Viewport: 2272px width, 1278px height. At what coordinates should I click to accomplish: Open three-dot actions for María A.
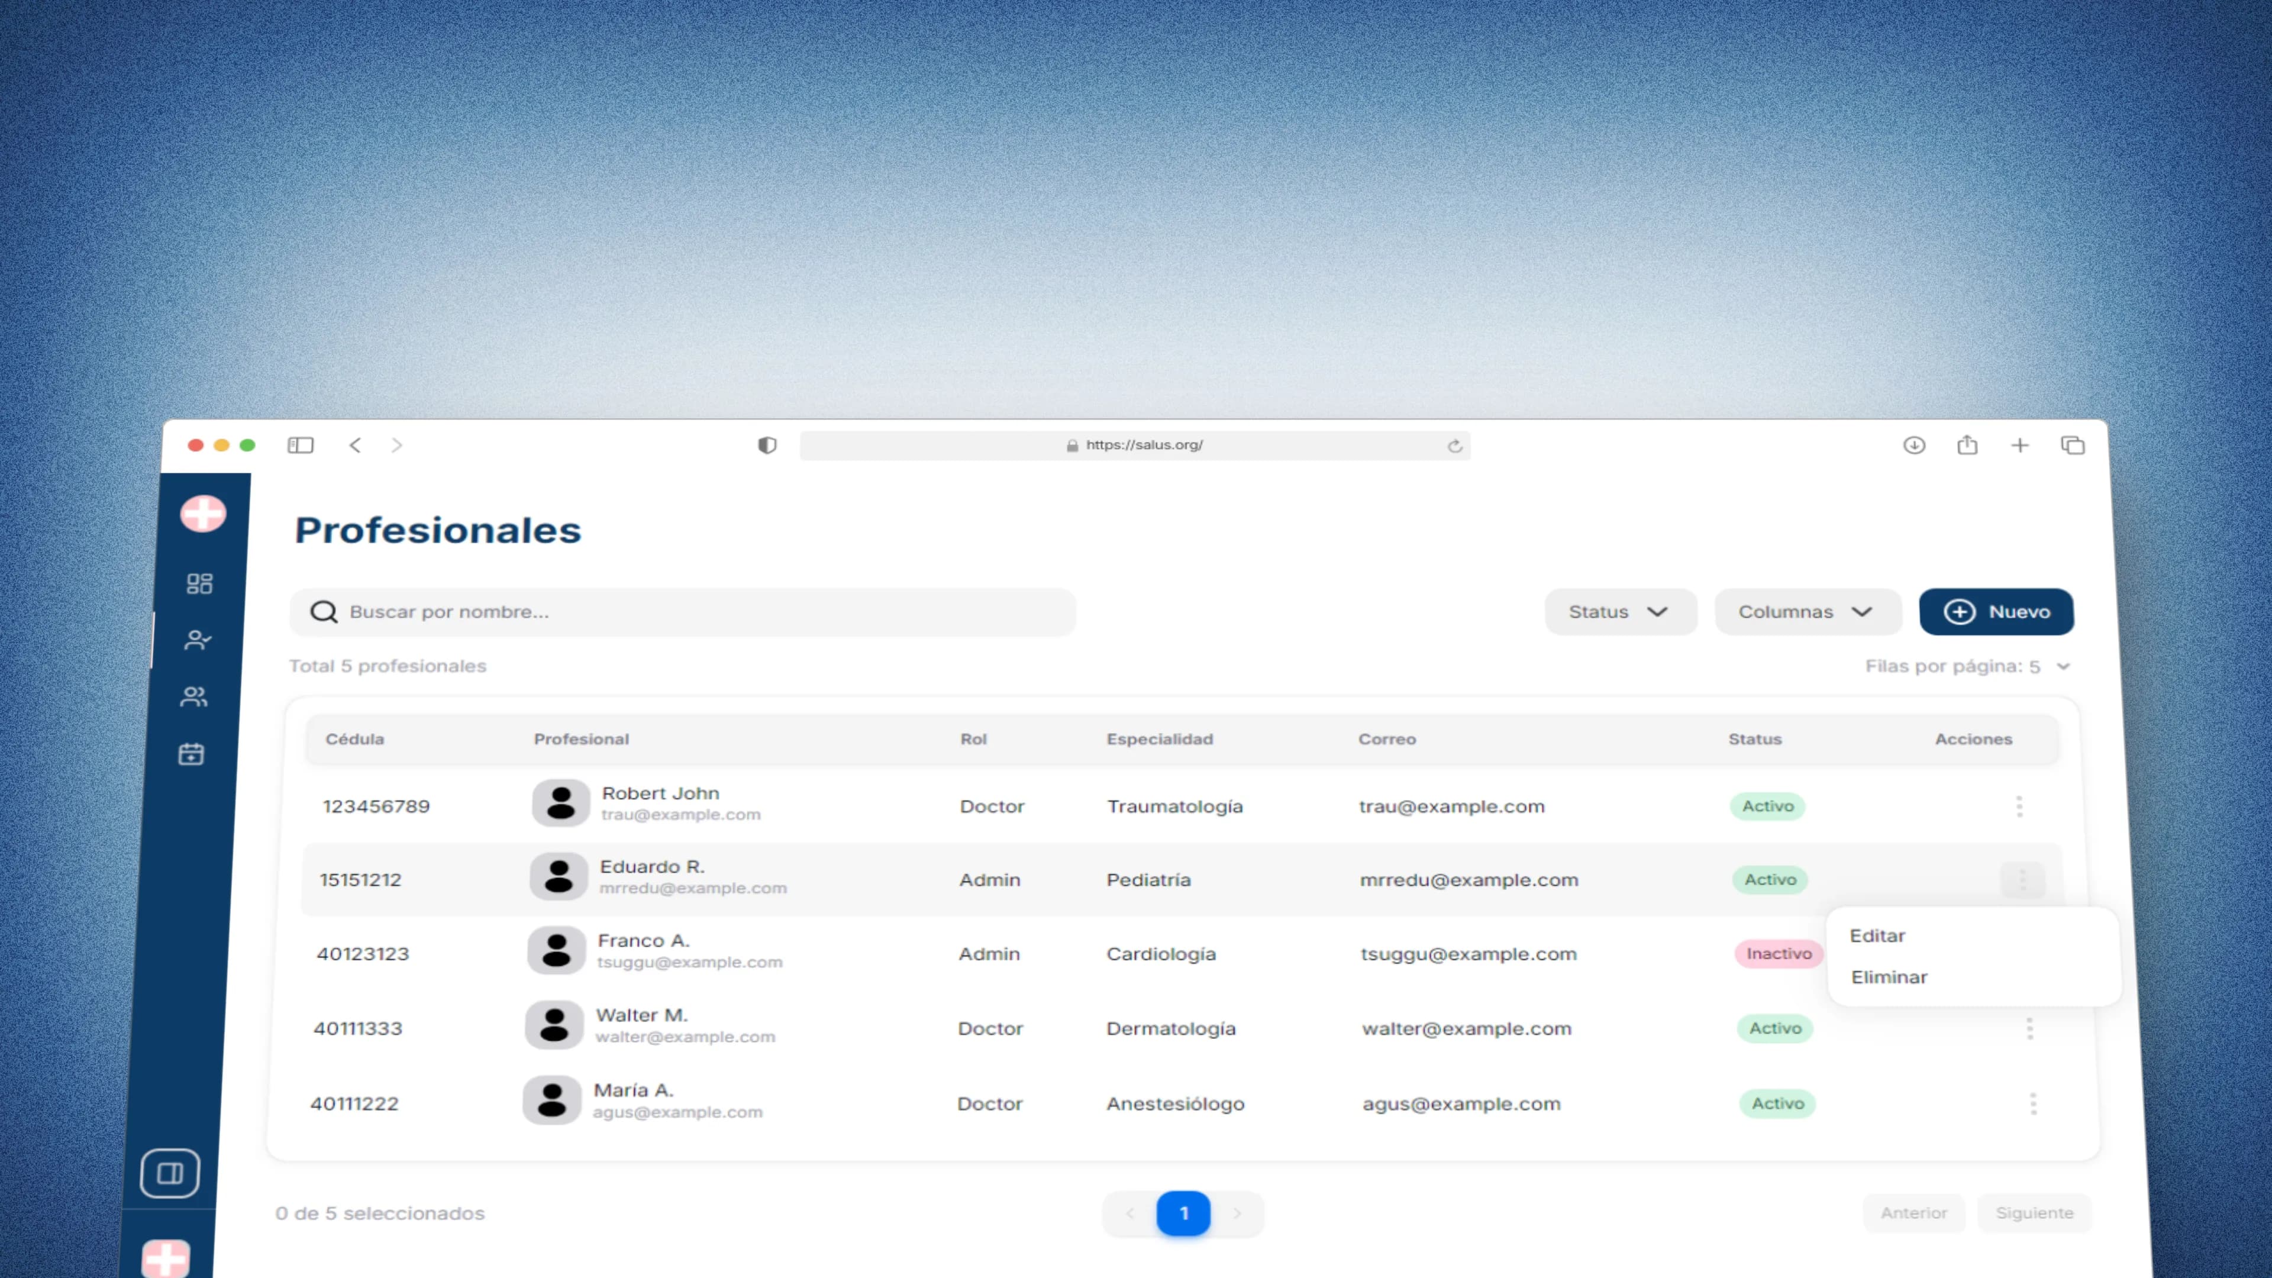point(2033,1103)
